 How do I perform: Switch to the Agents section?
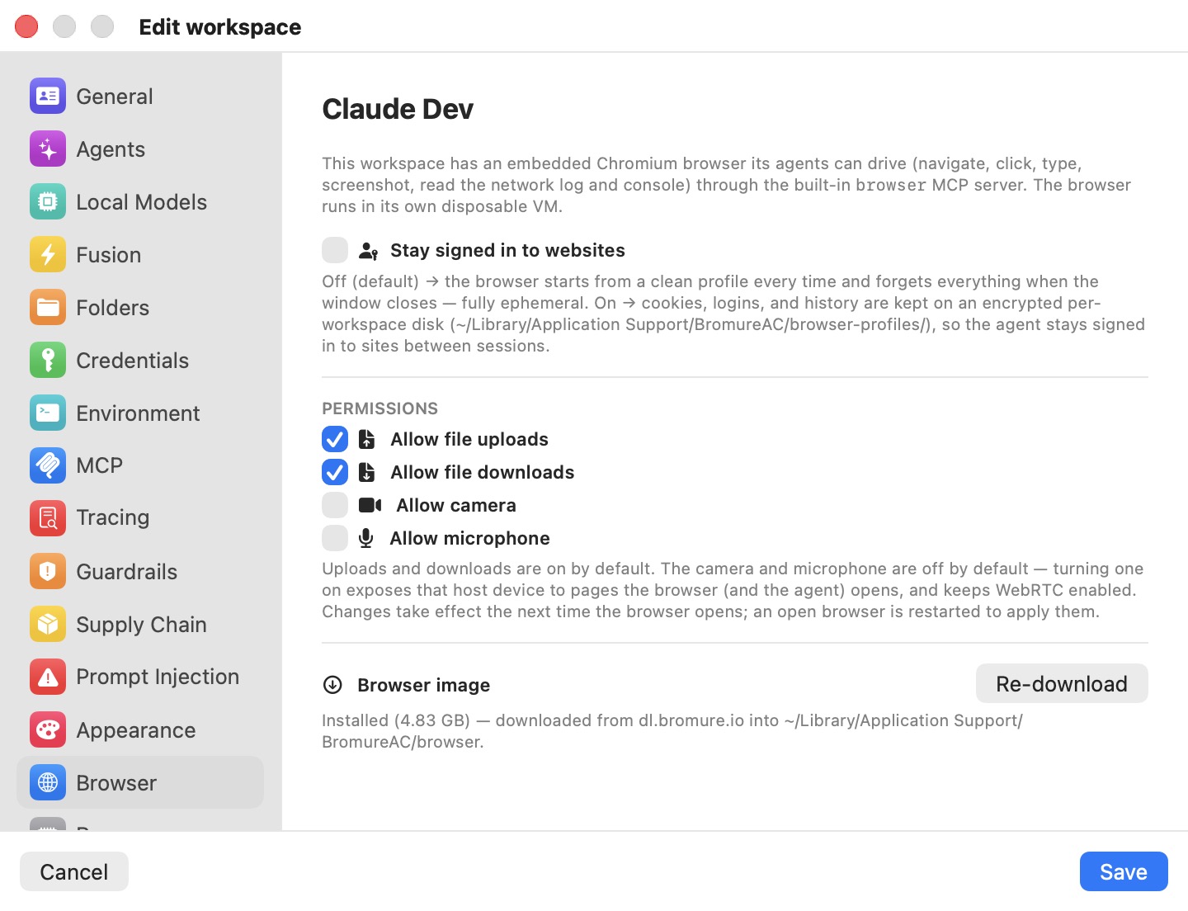pos(140,149)
